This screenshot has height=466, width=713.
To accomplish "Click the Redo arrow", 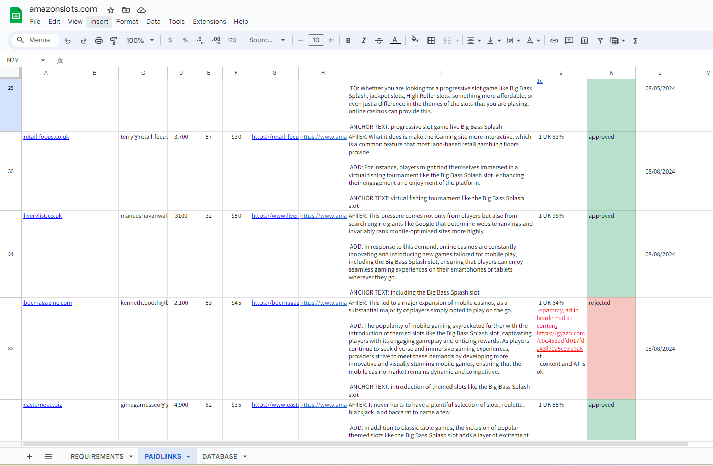I will [83, 41].
